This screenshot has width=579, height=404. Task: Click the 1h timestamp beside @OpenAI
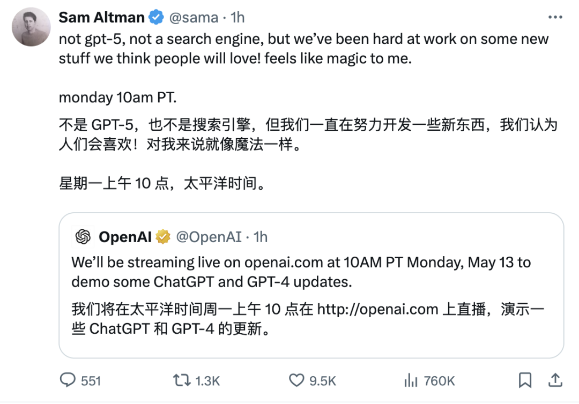click(x=261, y=237)
